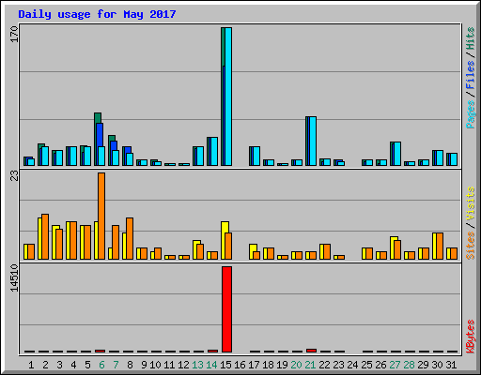Select the green day label 13
481x375 pixels.
[197, 365]
